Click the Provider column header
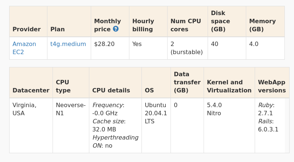 pos(26,29)
